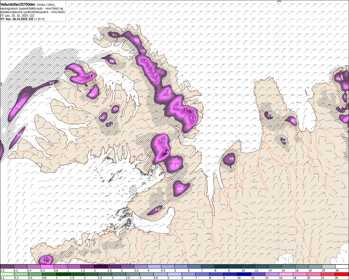The image size is (349, 280).
Task: Click the 'VT: Sun. 26.10.2025 23Z' line
Action: (x=17, y=19)
